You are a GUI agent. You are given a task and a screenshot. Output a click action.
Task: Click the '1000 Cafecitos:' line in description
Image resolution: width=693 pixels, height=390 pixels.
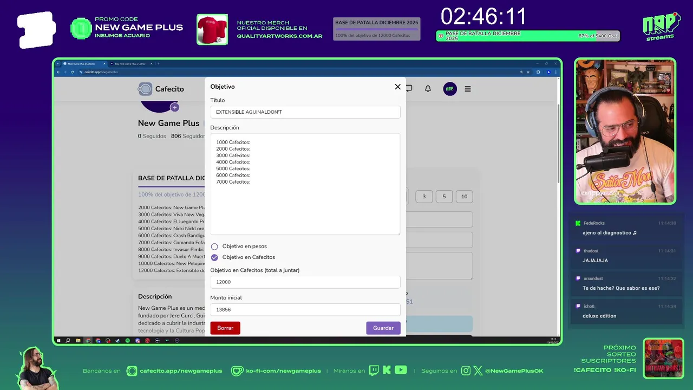pyautogui.click(x=233, y=142)
